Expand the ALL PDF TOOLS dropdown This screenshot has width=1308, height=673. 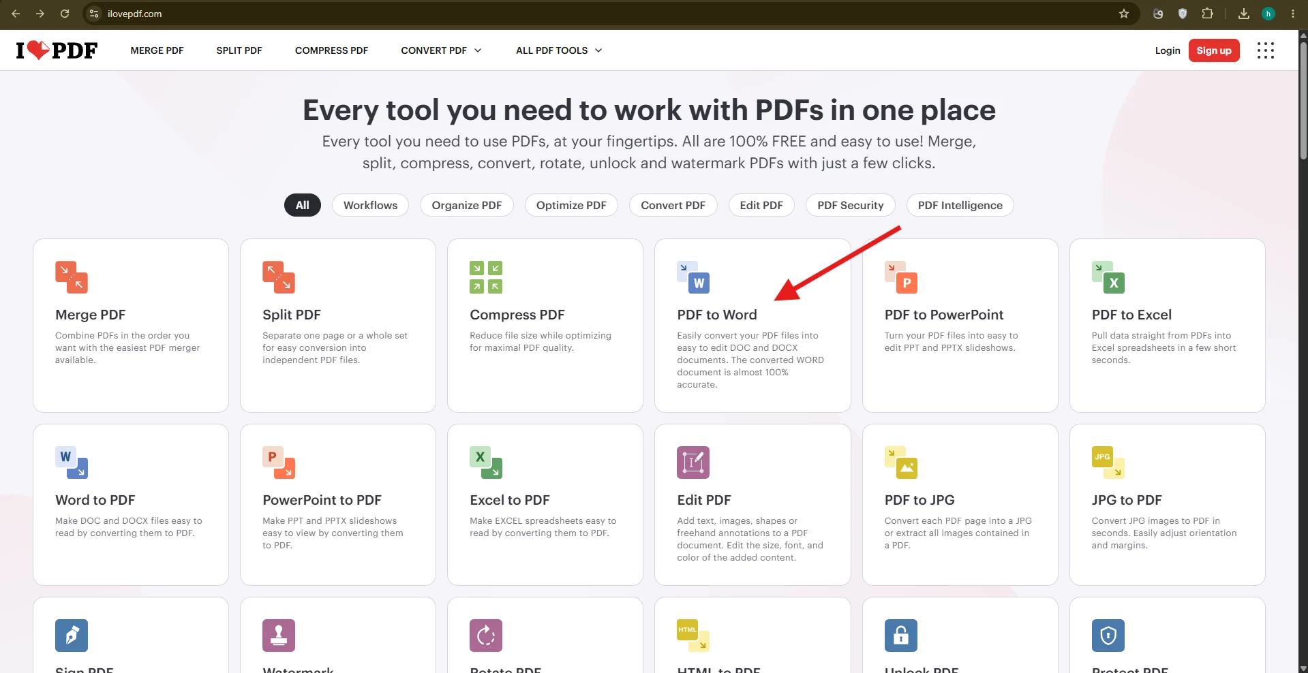click(x=559, y=50)
